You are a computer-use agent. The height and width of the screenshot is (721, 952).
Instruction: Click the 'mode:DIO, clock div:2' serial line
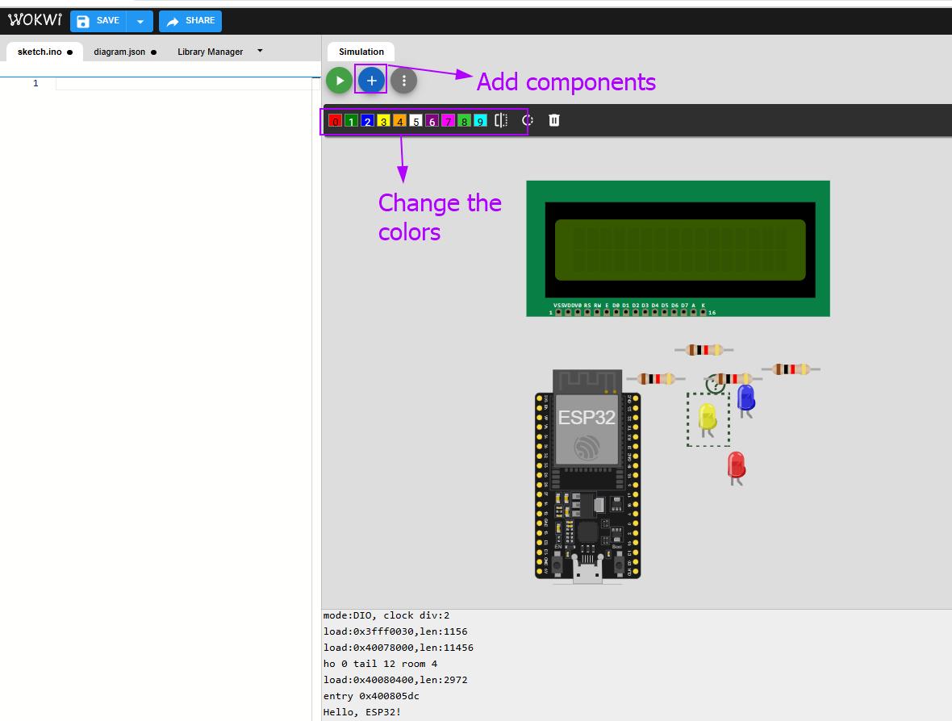[x=386, y=615]
